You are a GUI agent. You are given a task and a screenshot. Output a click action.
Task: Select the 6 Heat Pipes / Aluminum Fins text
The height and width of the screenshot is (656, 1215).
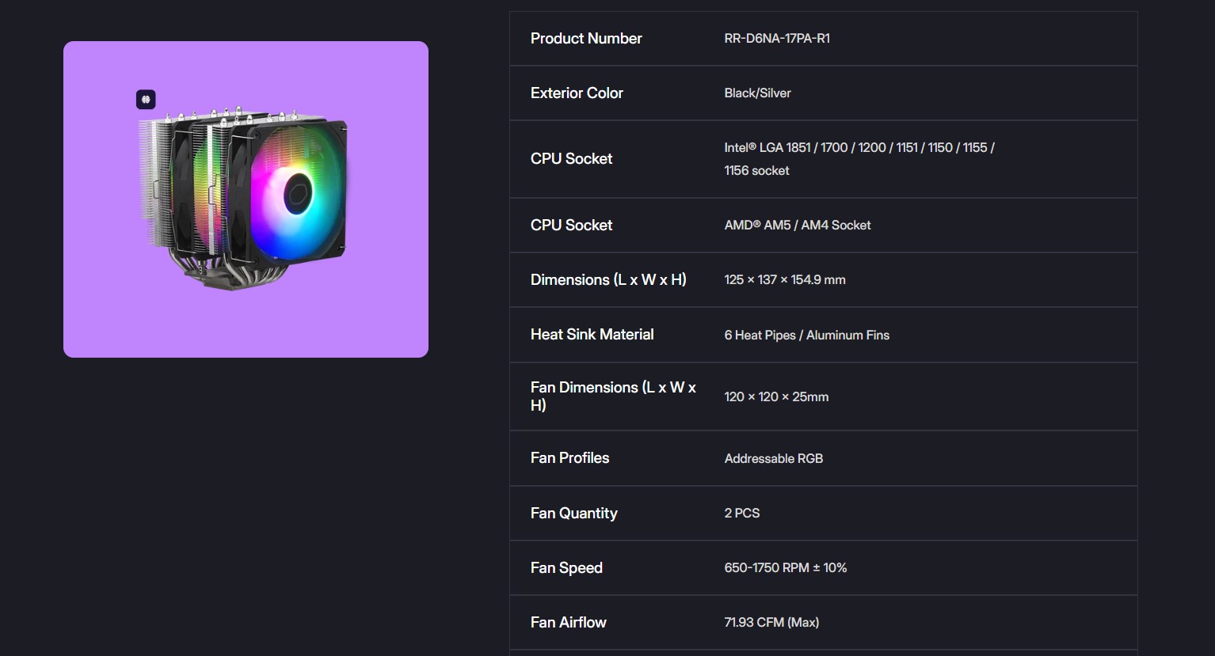pyautogui.click(x=806, y=335)
